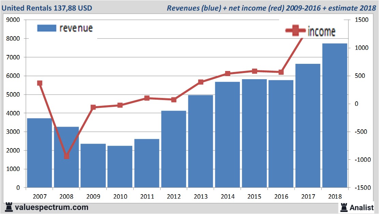379x214 pixels.
Task: Click the 2011 income data point marker
Action: point(147,98)
